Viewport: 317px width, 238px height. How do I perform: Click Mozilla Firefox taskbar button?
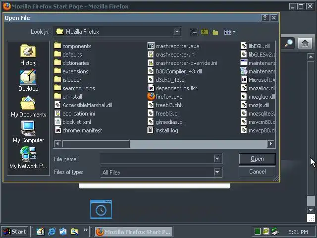click(134, 232)
